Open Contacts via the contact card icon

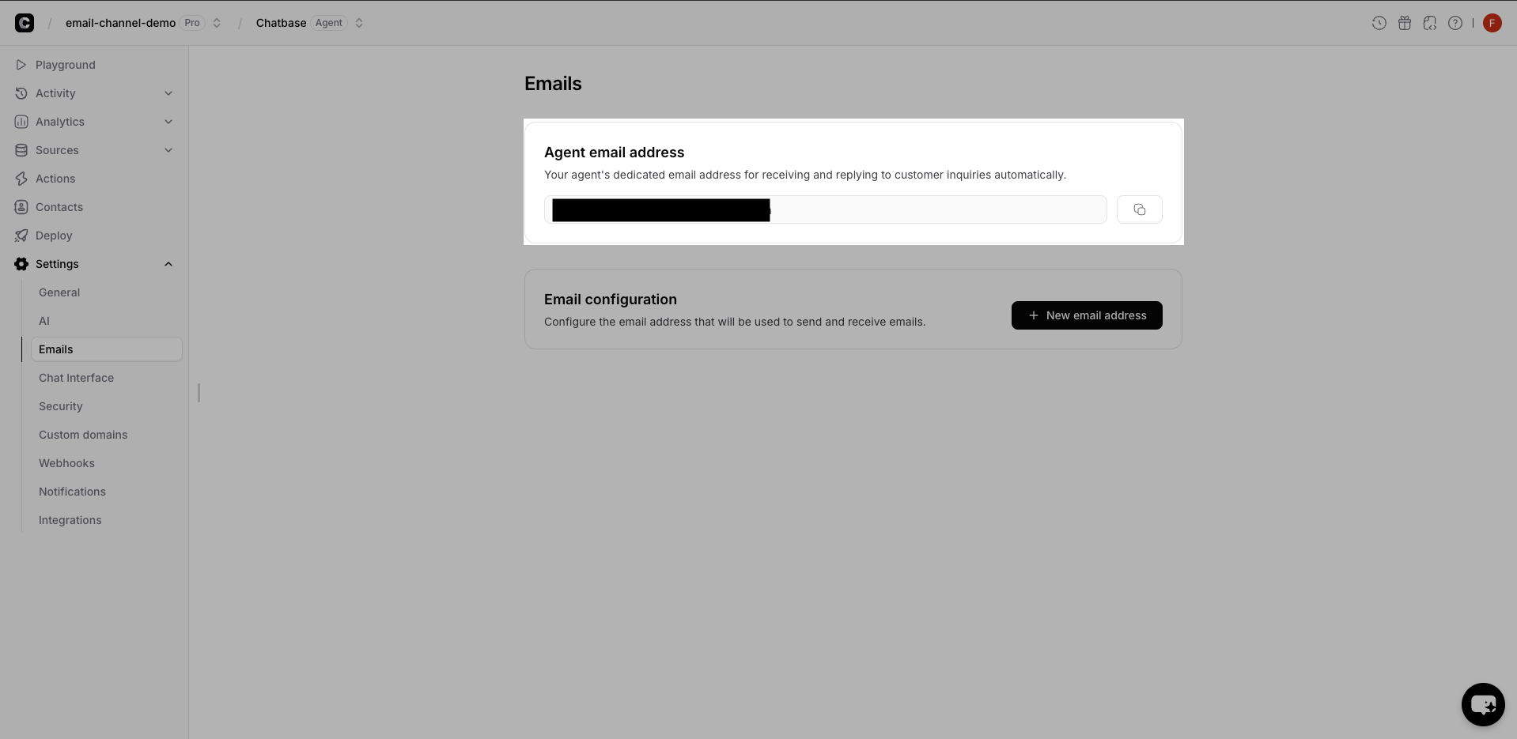(21, 207)
